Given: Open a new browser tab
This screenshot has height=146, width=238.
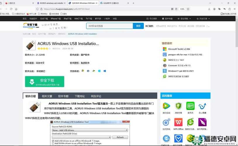Looking at the screenshot, I should click(x=133, y=3).
